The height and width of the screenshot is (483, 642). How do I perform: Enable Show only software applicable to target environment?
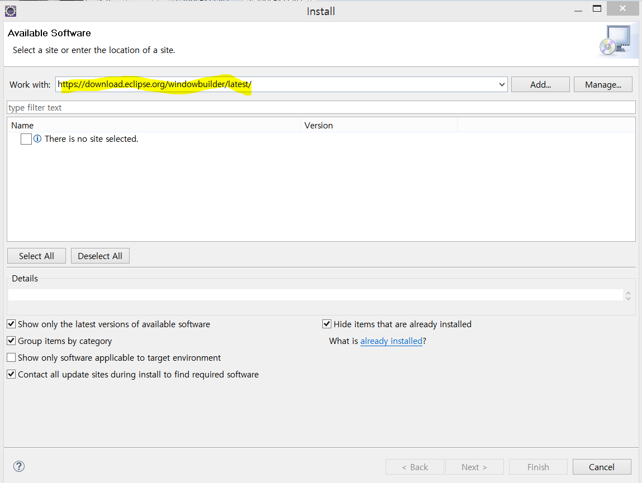click(x=12, y=358)
